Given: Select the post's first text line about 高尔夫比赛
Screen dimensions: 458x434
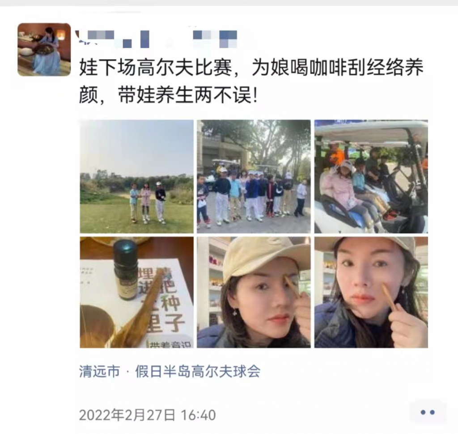Looking at the screenshot, I should [x=251, y=68].
